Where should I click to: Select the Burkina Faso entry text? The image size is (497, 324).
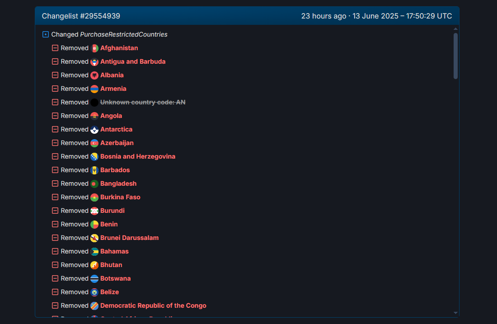[x=121, y=197]
